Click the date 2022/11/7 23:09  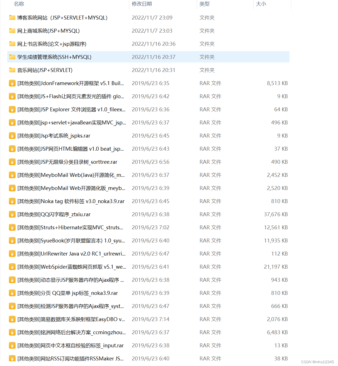(152, 18)
